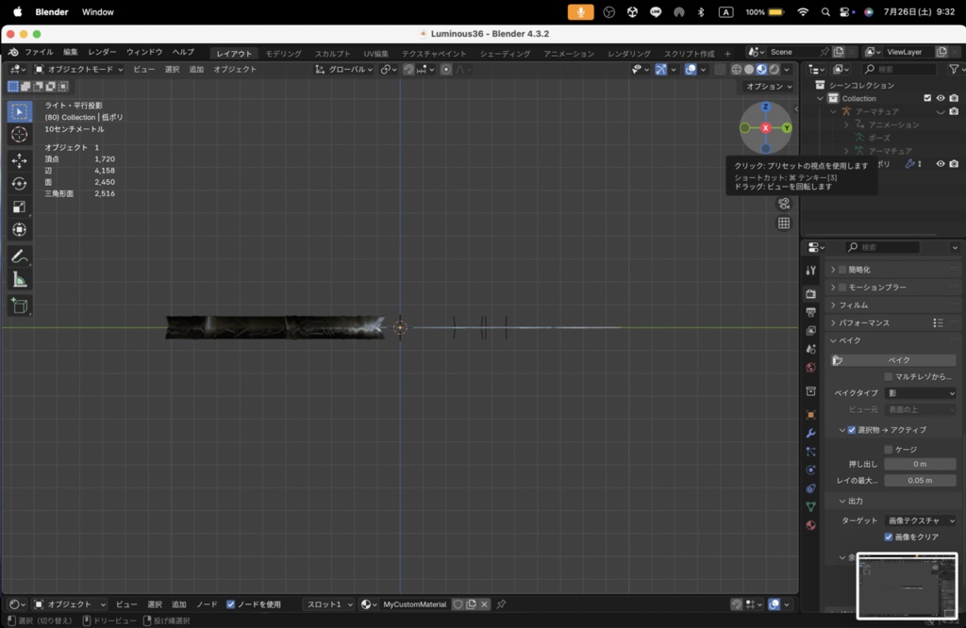The height and width of the screenshot is (628, 966).
Task: Open the World properties tab
Action: click(x=810, y=368)
